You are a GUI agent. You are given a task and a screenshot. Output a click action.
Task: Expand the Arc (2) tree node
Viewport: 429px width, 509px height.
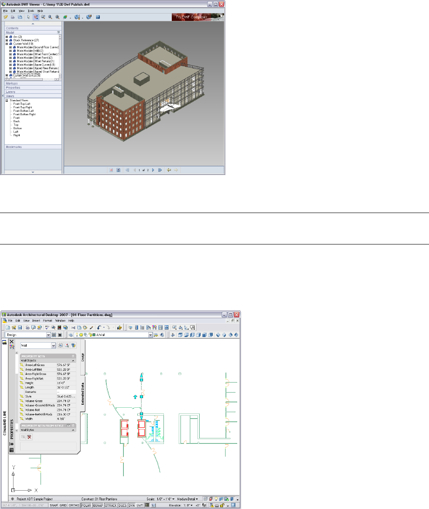point(7,37)
